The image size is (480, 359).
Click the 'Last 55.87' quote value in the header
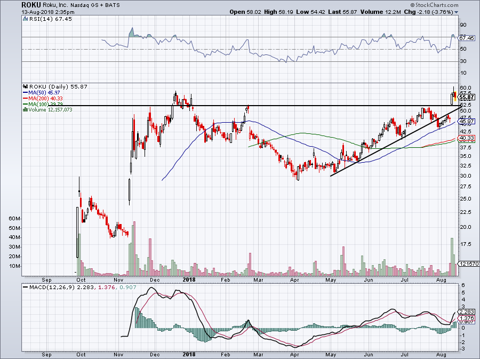[342, 12]
